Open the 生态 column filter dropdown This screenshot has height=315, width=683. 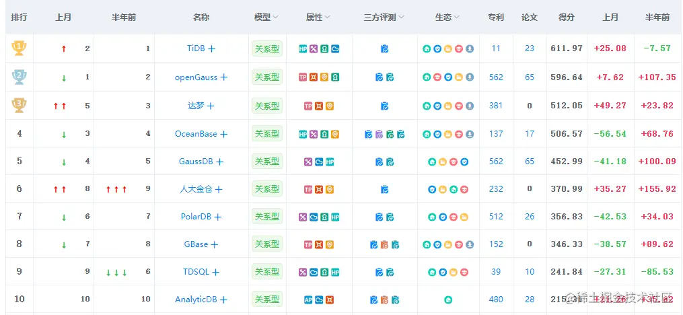click(x=456, y=17)
